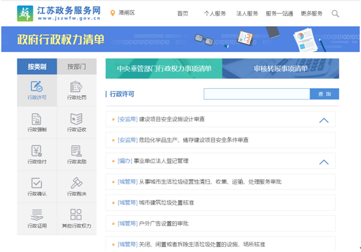Click the 行政许可 section heading
The width and height of the screenshot is (361, 252).
tap(122, 94)
